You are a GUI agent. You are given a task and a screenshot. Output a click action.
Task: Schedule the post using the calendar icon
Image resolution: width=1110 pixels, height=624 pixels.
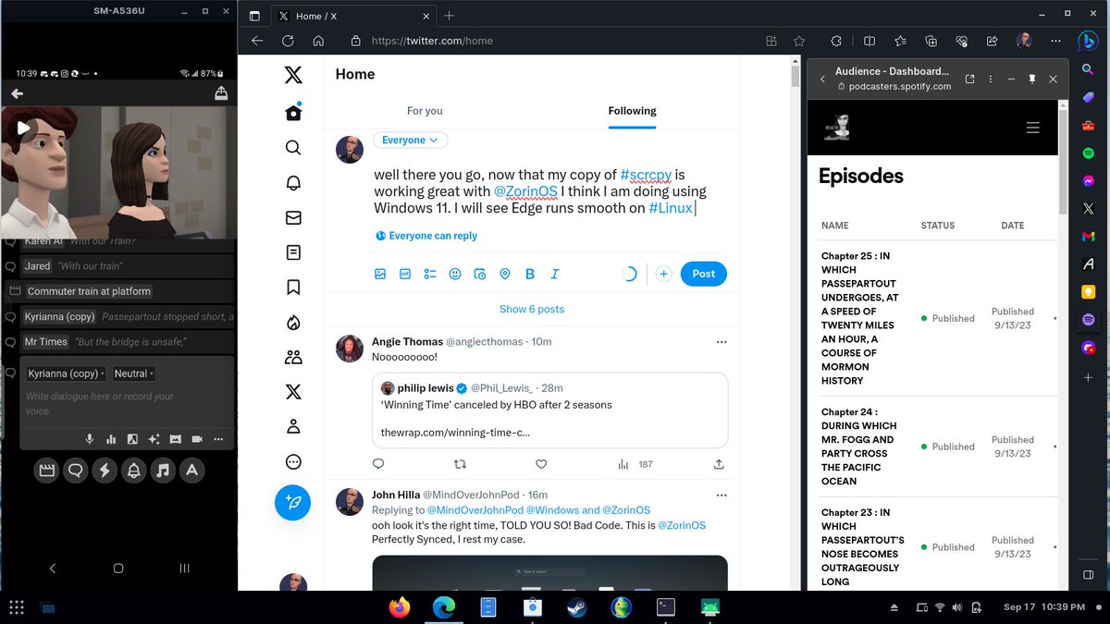click(479, 274)
